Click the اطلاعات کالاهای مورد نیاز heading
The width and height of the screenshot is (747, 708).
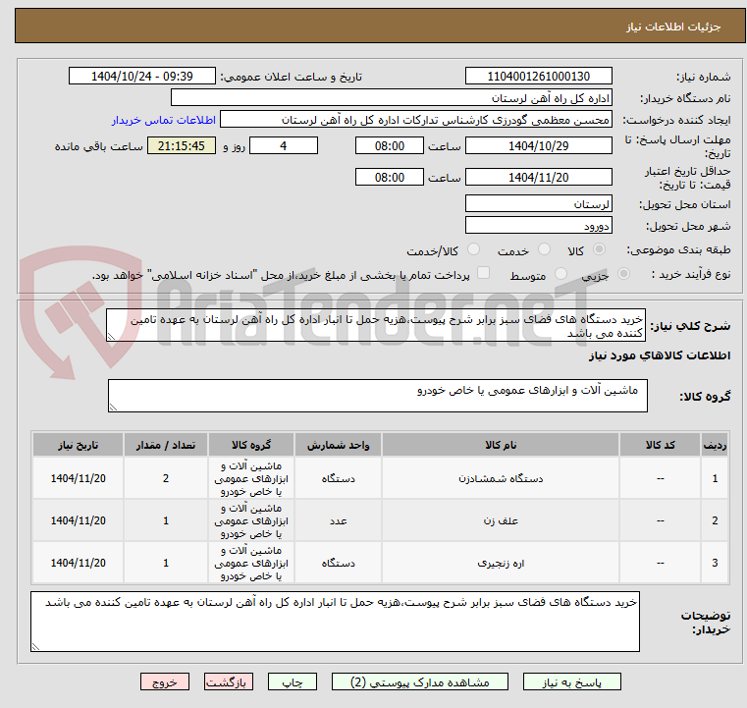(659, 355)
